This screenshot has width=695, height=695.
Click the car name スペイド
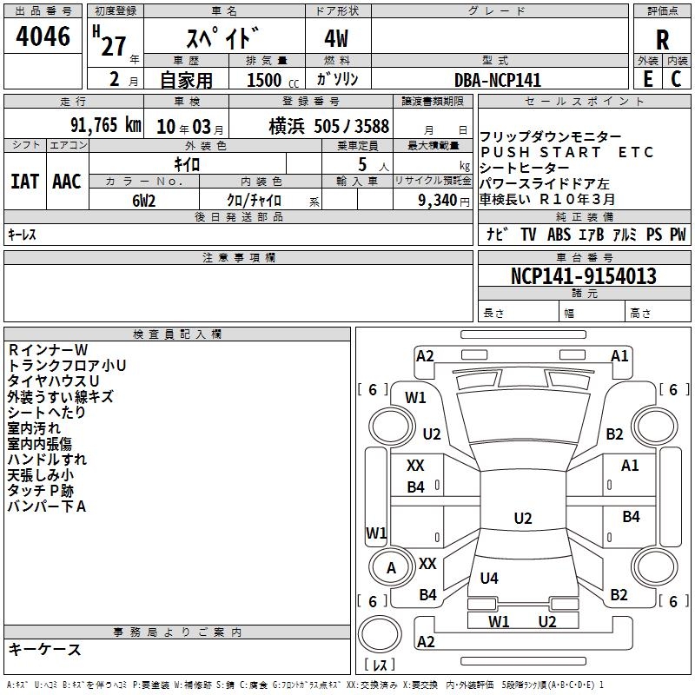click(222, 38)
